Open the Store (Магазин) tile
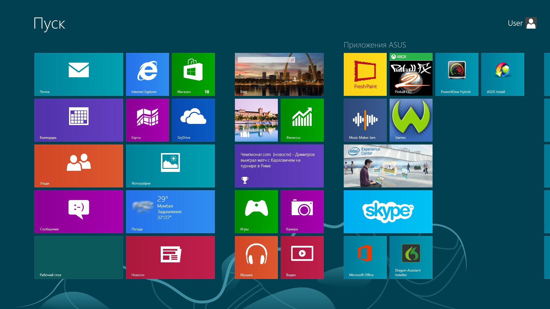Viewport: 550px width, 309px height. click(193, 74)
